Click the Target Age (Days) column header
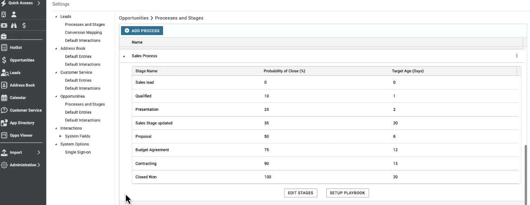530x205 pixels. [x=408, y=71]
